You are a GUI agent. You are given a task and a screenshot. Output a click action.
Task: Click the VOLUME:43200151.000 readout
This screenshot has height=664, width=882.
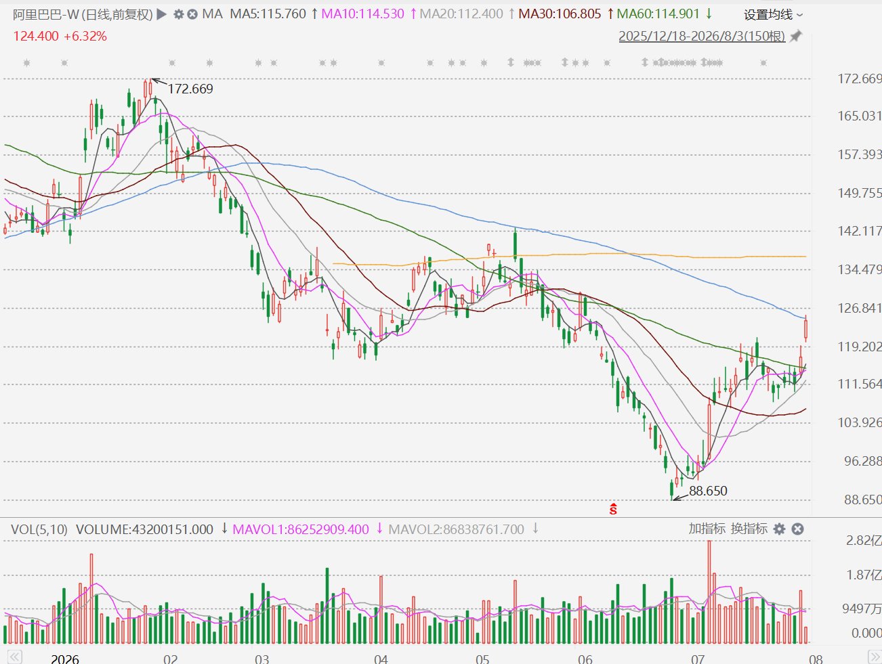144,529
